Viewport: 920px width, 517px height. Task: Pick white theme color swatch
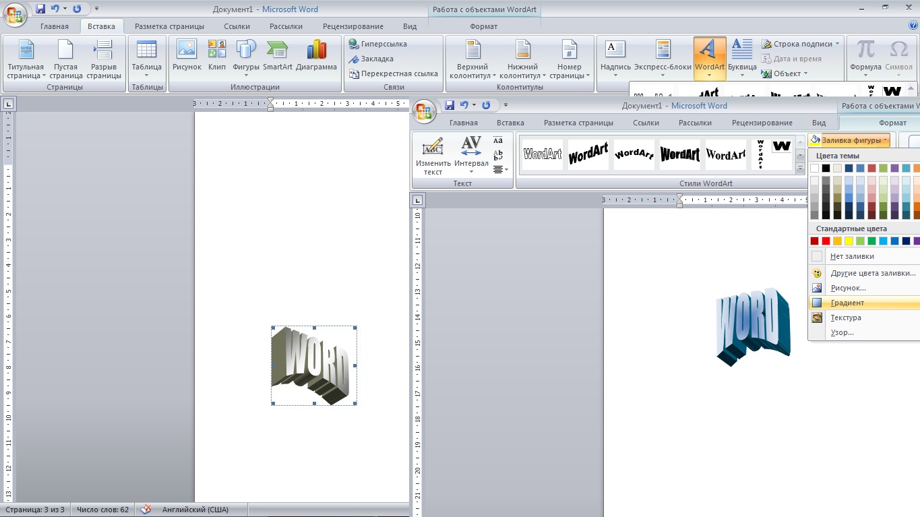point(815,168)
